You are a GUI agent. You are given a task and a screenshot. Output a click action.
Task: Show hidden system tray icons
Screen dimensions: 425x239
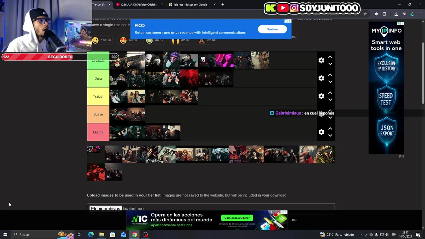(360, 235)
